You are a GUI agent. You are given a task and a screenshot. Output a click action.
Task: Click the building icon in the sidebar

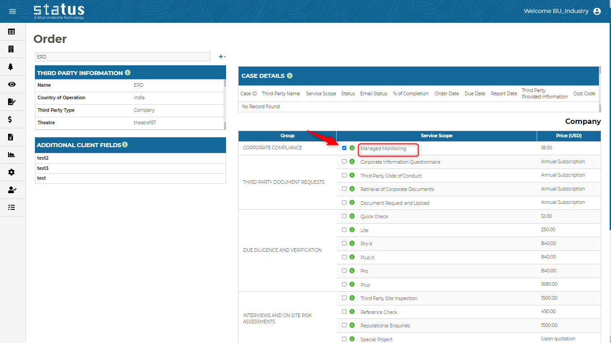[x=12, y=49]
